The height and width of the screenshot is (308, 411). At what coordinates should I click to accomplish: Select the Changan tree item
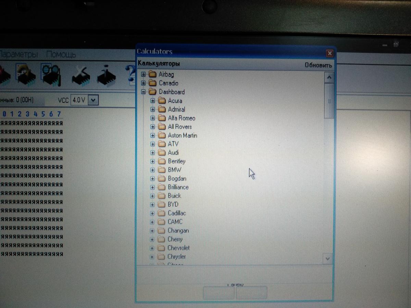point(178,231)
